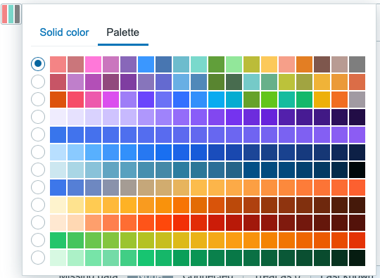Select the Palette tab
This screenshot has width=380, height=278.
pos(123,32)
